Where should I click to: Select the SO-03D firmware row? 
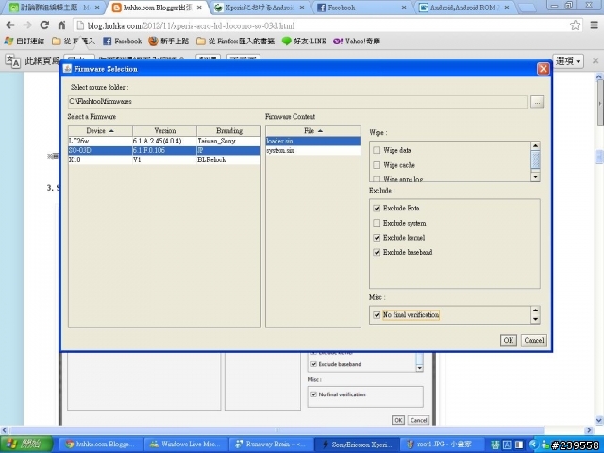[x=164, y=150]
